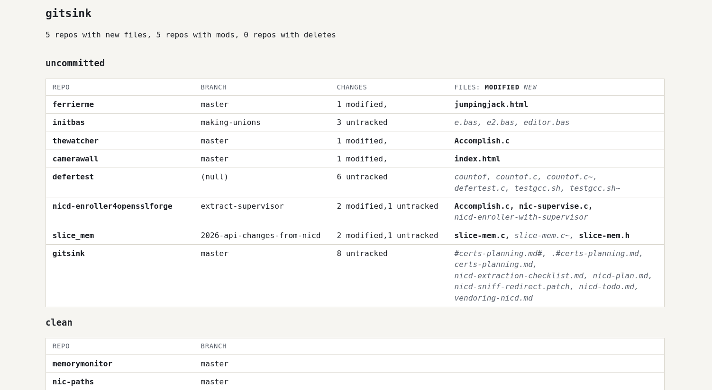Select the repos summary line
Viewport: 712px width, 390px height.
click(x=191, y=35)
